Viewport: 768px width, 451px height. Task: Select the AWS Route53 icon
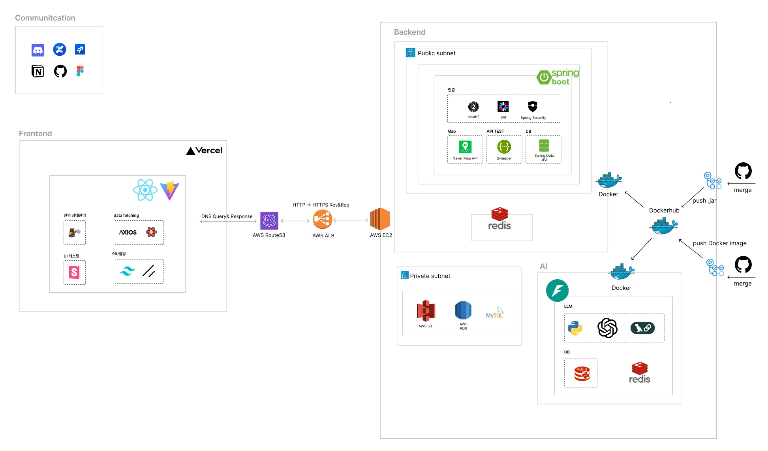pyautogui.click(x=269, y=221)
